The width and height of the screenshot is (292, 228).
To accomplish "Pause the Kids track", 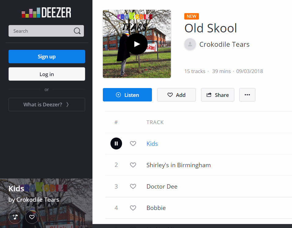I will 116,143.
